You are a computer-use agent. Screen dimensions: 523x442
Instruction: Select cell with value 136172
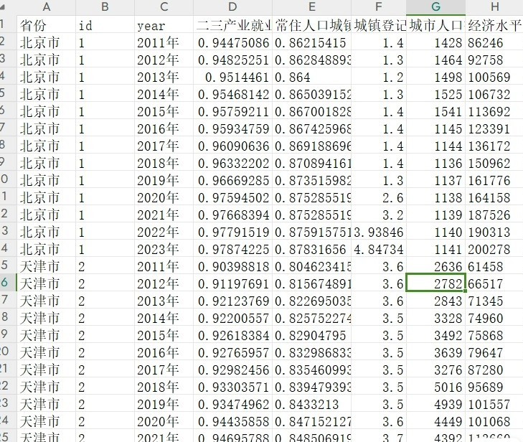click(x=494, y=146)
